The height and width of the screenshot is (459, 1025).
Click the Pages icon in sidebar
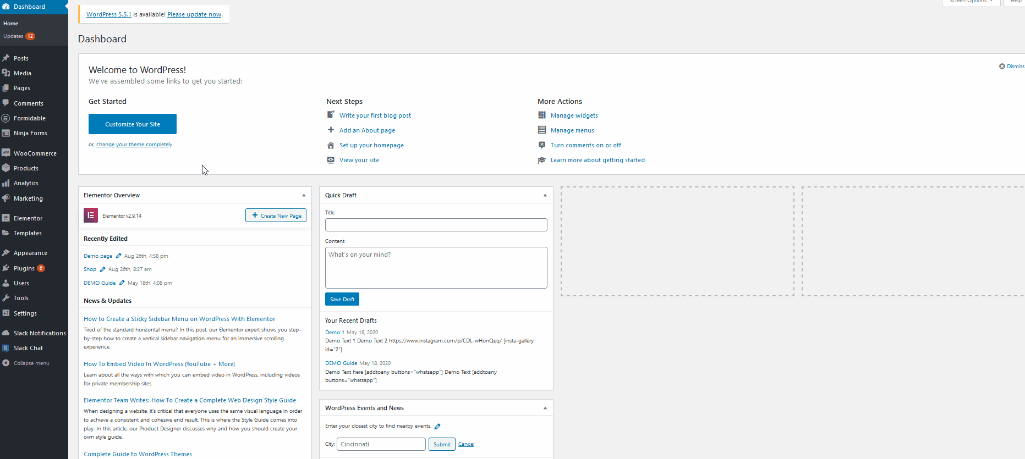click(6, 88)
